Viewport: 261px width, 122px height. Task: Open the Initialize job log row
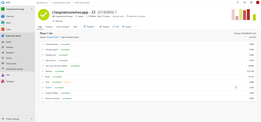pyautogui.click(x=148, y=55)
